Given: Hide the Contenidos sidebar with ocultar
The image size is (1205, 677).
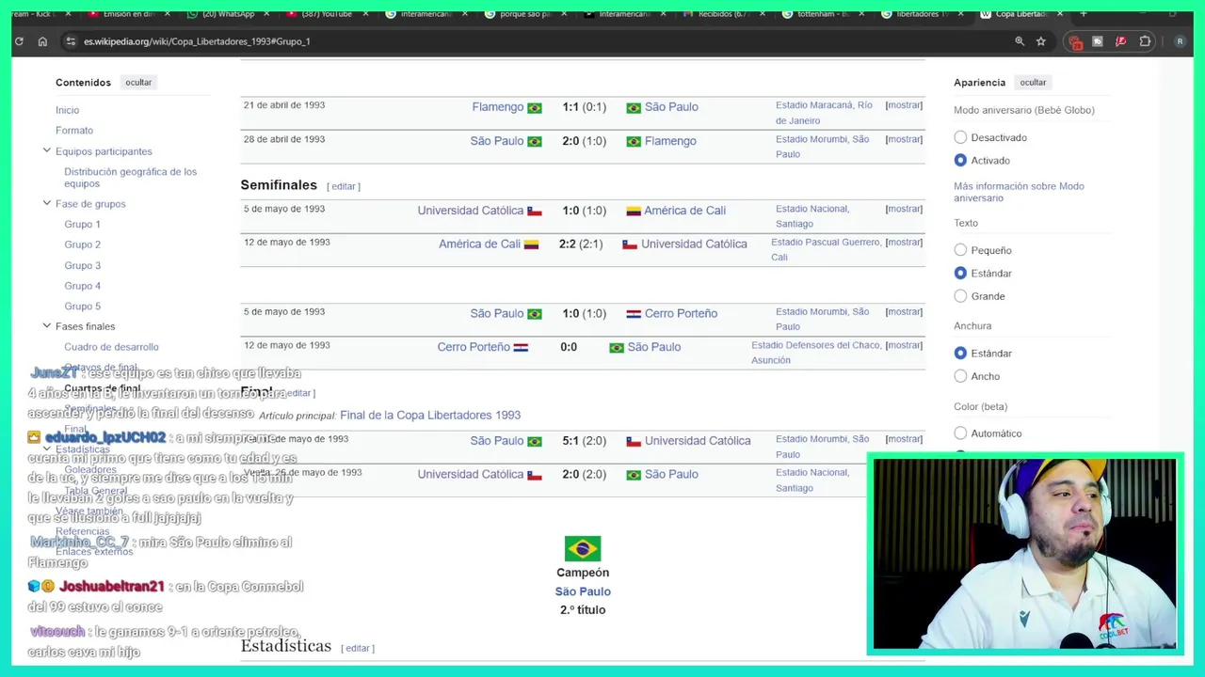Looking at the screenshot, I should (138, 83).
